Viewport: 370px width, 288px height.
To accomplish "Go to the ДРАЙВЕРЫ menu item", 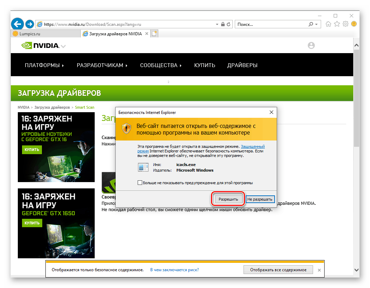I will point(242,65).
